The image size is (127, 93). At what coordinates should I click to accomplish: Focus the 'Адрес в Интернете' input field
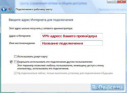[x=72, y=36]
